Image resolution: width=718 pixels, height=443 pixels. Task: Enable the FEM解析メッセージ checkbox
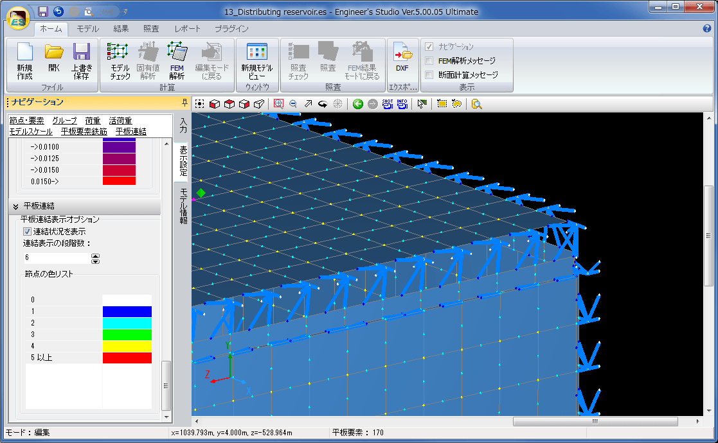point(429,61)
